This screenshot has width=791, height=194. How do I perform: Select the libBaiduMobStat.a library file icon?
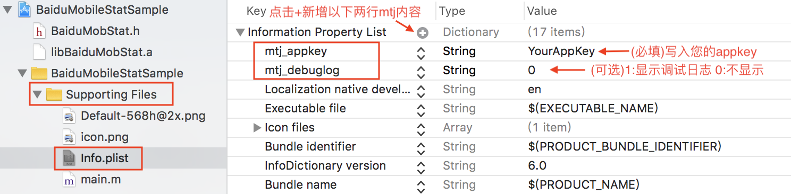[x=39, y=52]
